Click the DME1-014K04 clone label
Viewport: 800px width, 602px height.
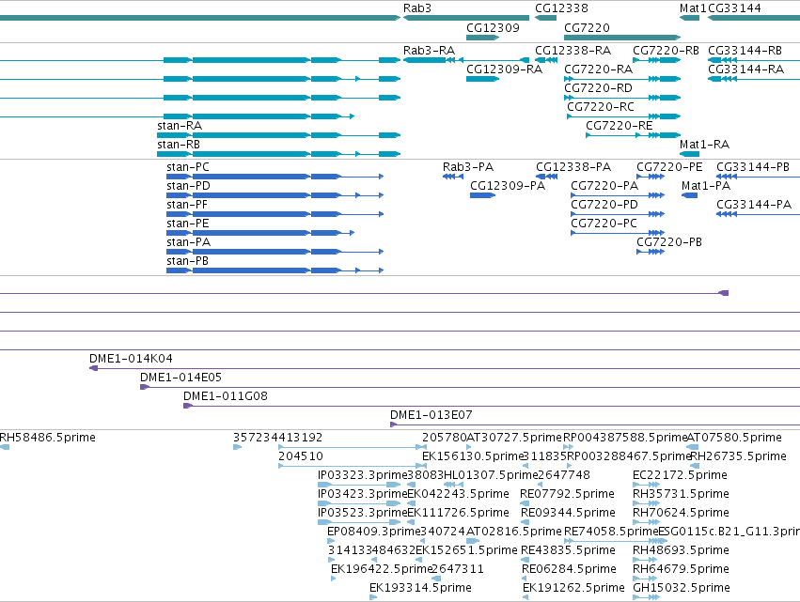pos(131,359)
